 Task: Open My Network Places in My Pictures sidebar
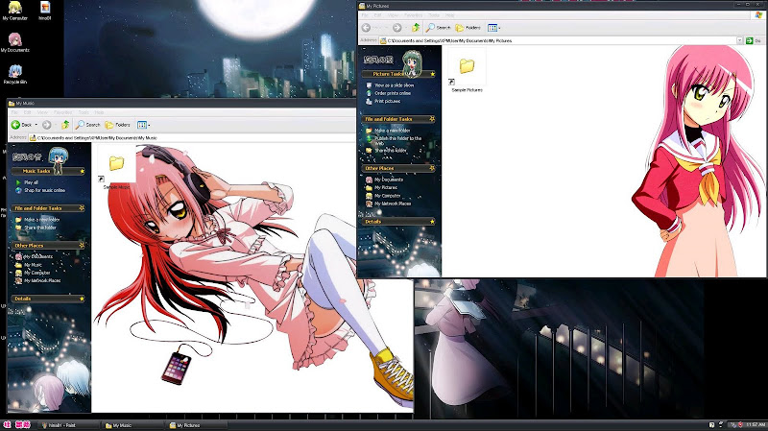click(x=393, y=204)
